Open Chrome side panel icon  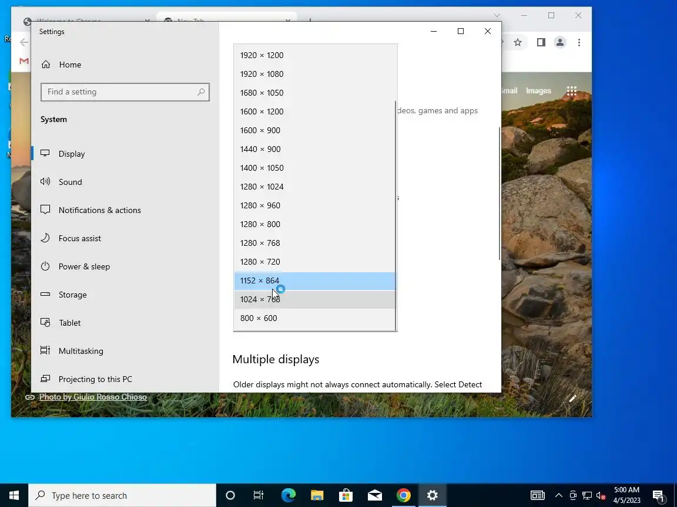[541, 42]
